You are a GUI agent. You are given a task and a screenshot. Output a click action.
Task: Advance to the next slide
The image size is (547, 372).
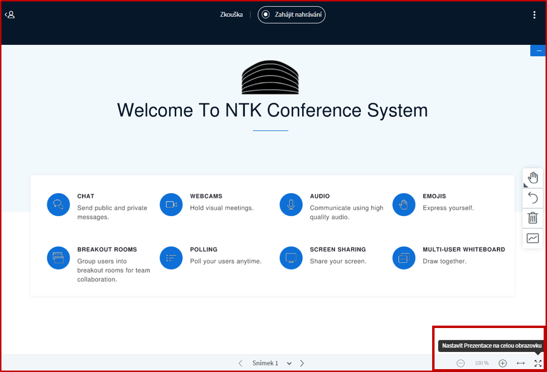[302, 363]
